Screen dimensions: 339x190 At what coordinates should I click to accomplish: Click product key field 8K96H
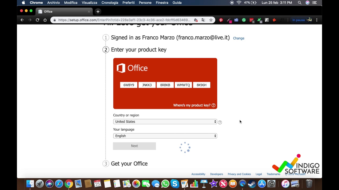[x=202, y=85]
